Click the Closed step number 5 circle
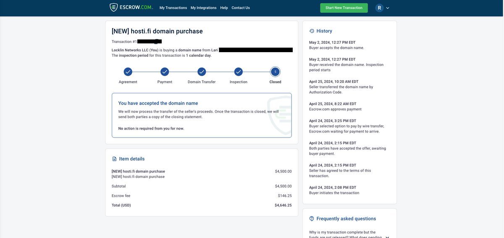 coord(275,72)
